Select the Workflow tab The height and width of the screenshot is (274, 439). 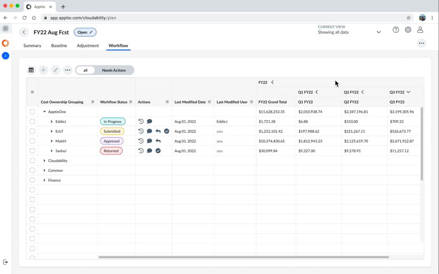point(118,46)
